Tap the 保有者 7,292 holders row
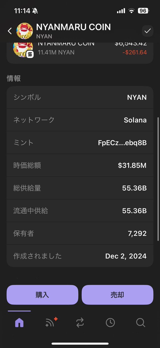The height and width of the screenshot is (348, 160). point(80,233)
